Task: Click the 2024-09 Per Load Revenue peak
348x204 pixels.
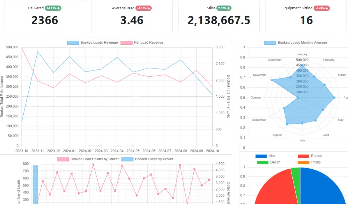Action: [x=197, y=70]
